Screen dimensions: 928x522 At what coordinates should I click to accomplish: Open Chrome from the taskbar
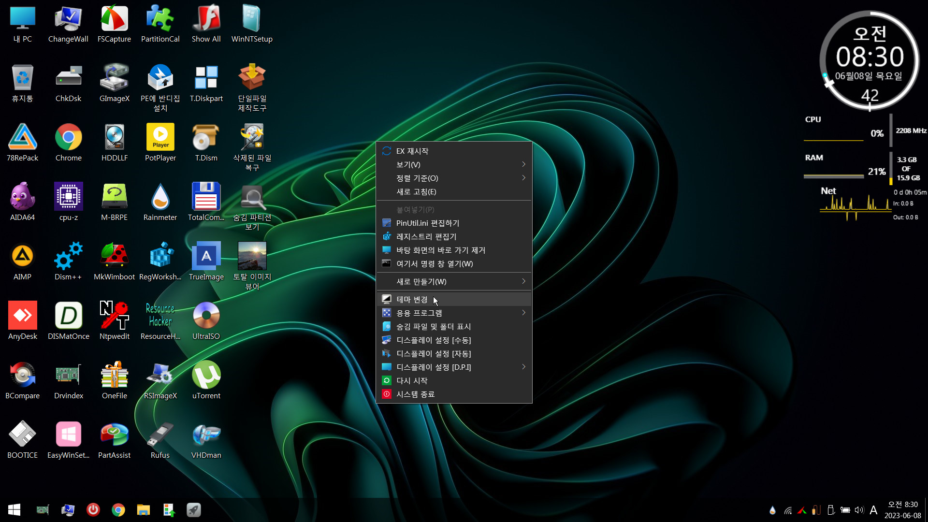tap(118, 510)
